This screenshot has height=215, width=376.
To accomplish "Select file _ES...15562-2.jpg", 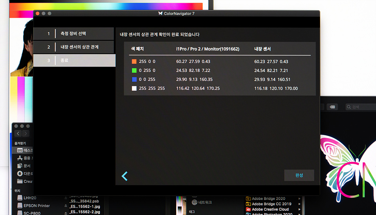I will [x=85, y=212].
